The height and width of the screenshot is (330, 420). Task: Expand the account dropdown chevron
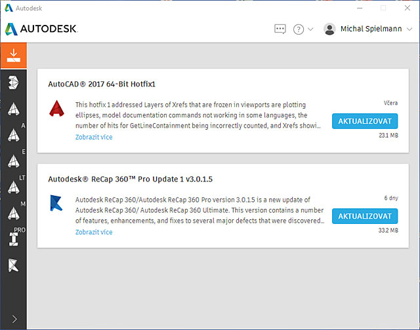(409, 29)
